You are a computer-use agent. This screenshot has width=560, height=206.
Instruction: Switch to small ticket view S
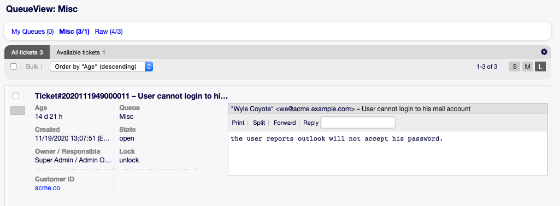click(x=514, y=66)
